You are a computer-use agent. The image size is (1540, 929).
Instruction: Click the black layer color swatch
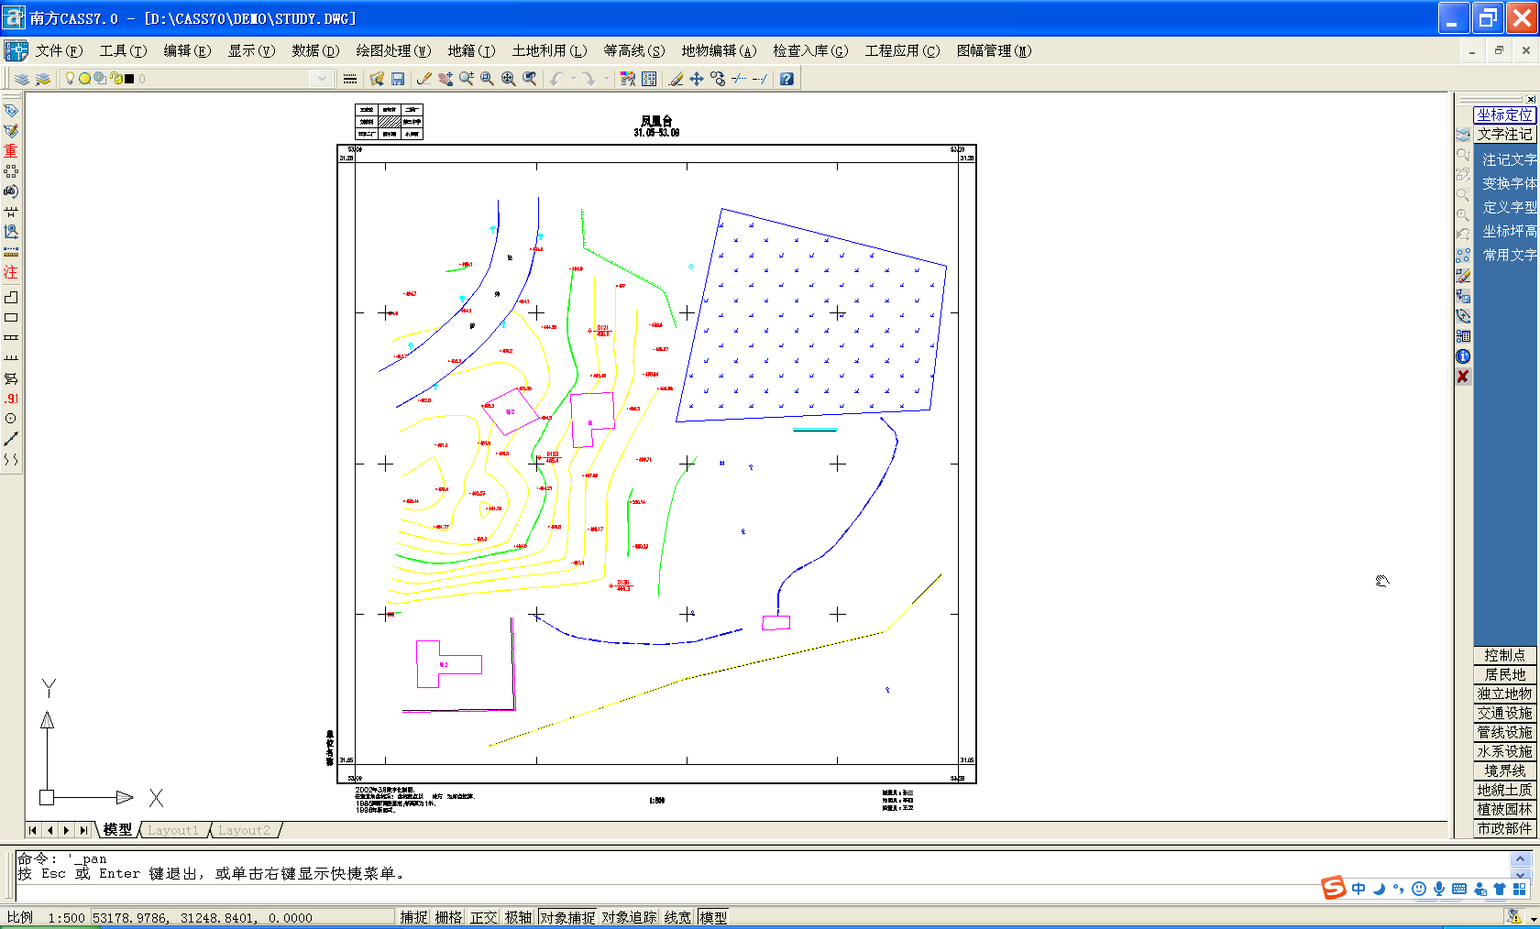pos(129,79)
